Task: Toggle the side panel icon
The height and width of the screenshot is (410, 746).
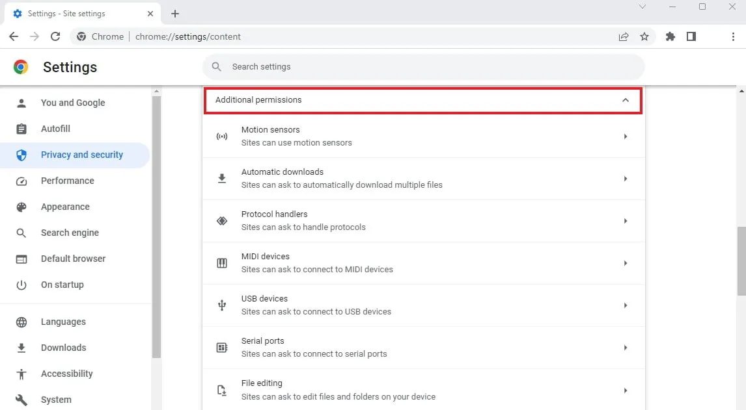Action: tap(692, 36)
